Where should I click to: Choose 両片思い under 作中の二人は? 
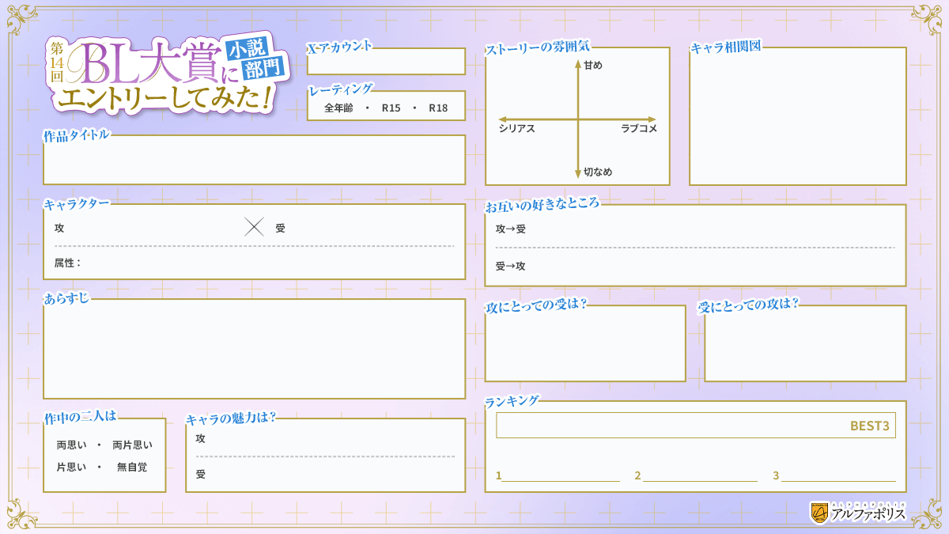pyautogui.click(x=132, y=445)
